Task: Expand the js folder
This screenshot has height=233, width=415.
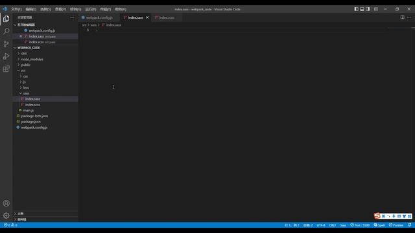Action: 25,82
